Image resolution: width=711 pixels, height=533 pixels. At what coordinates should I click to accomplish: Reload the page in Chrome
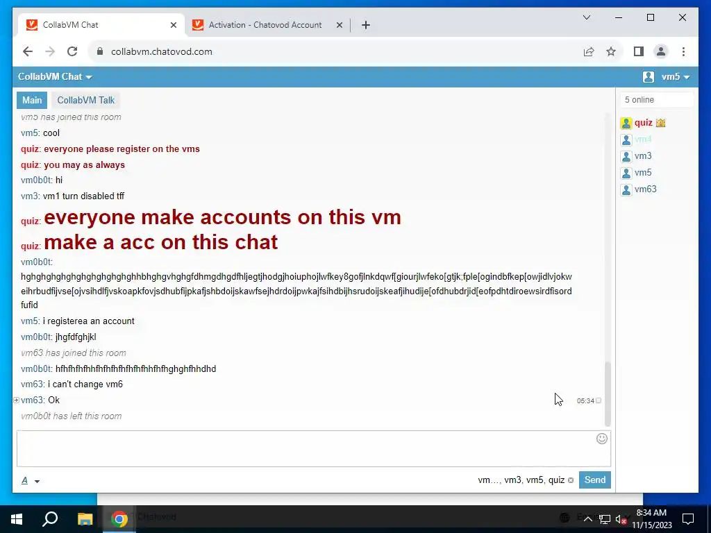point(72,51)
